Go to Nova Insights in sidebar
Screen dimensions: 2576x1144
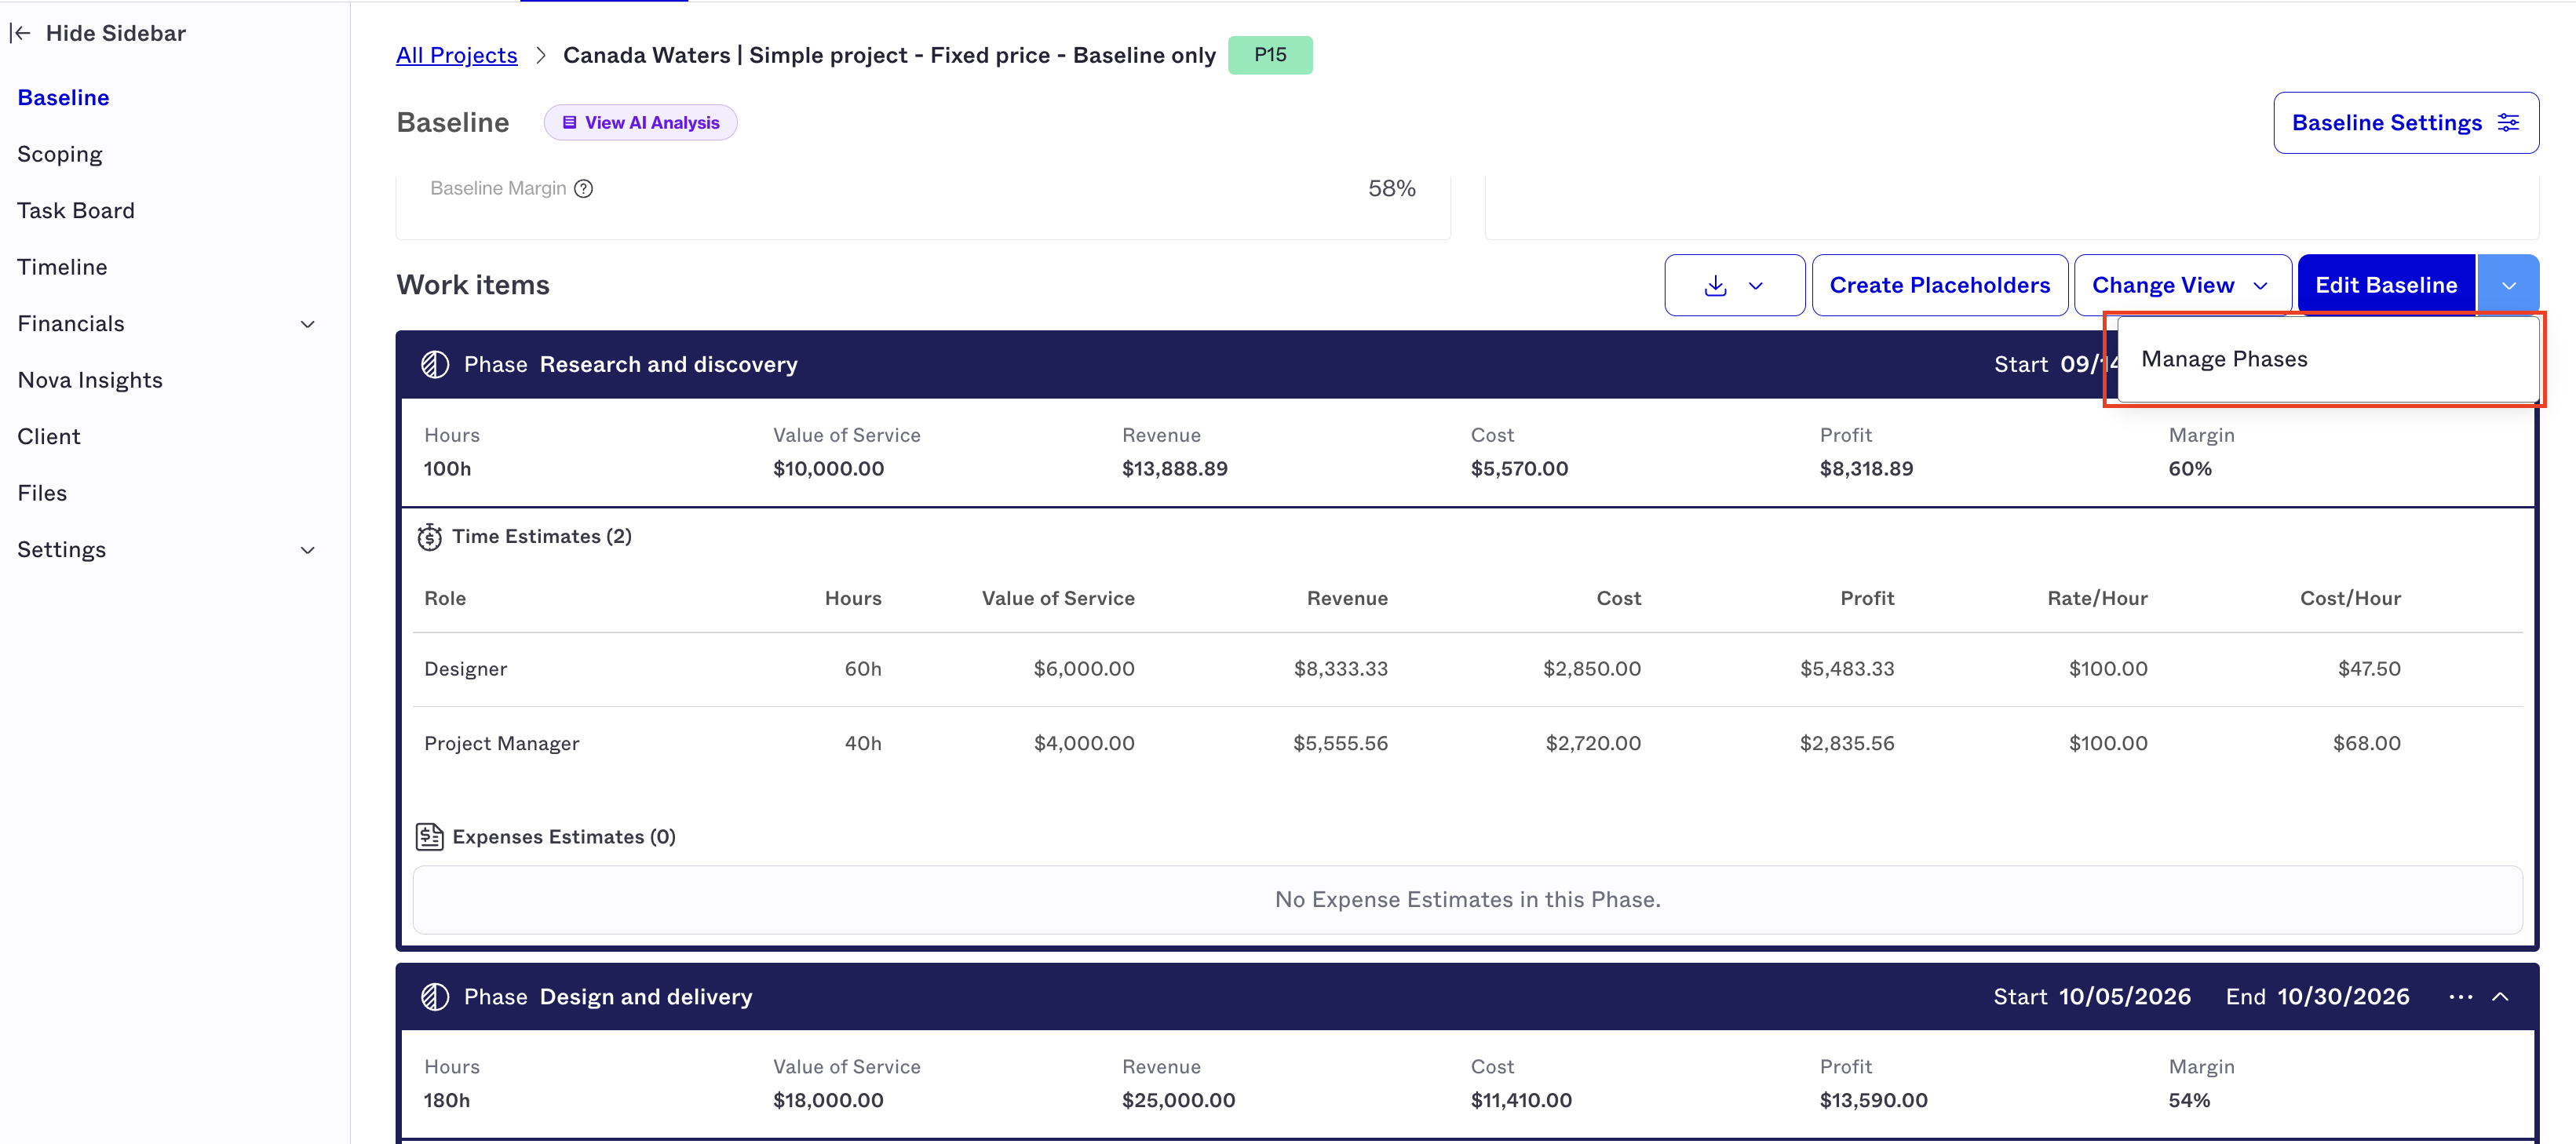90,380
